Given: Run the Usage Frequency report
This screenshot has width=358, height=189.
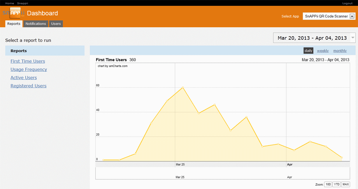Looking at the screenshot, I should (29, 69).
